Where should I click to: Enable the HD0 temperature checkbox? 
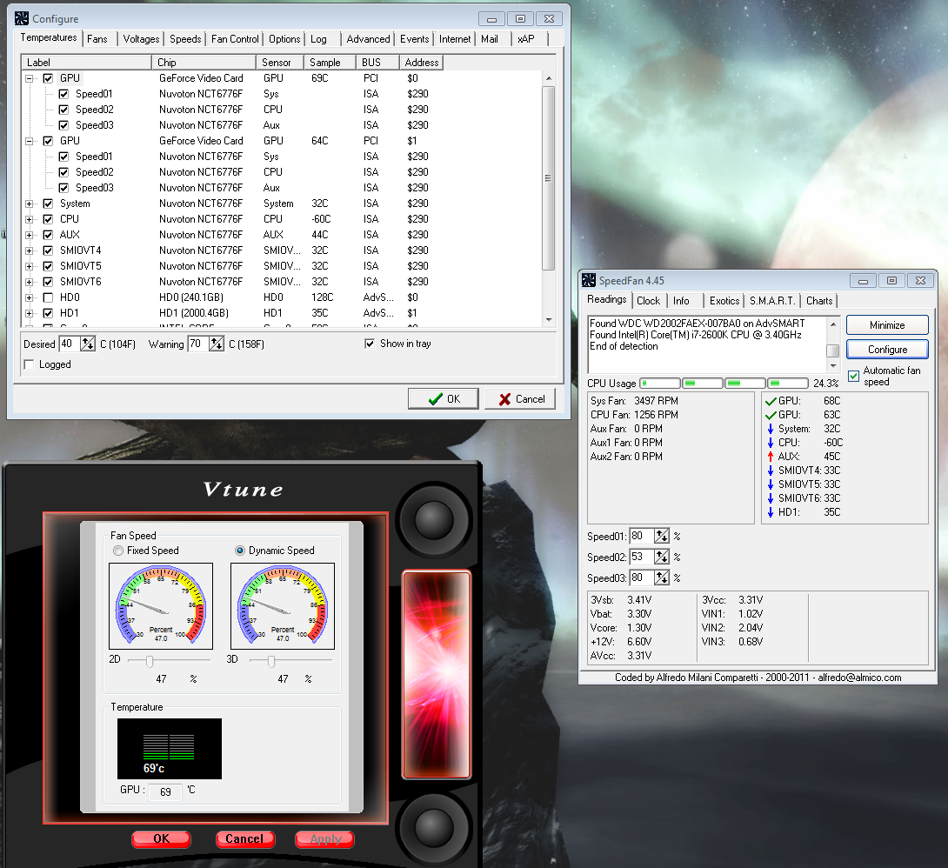[x=48, y=297]
